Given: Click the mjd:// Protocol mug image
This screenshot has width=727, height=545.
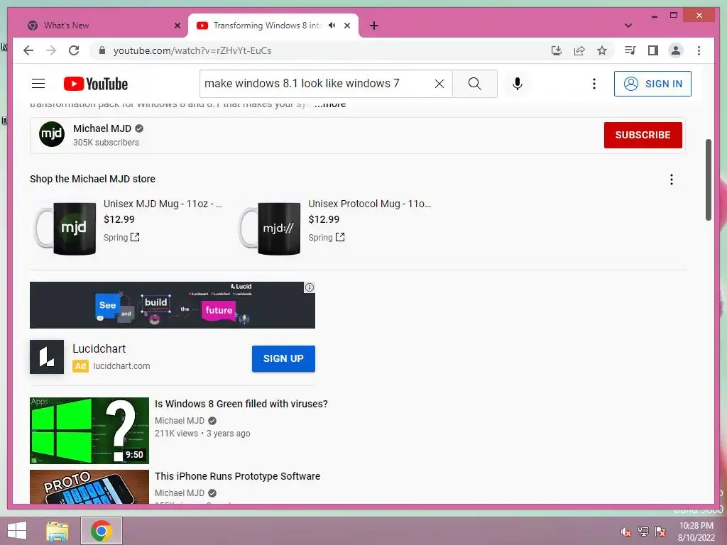Looking at the screenshot, I should [270, 229].
